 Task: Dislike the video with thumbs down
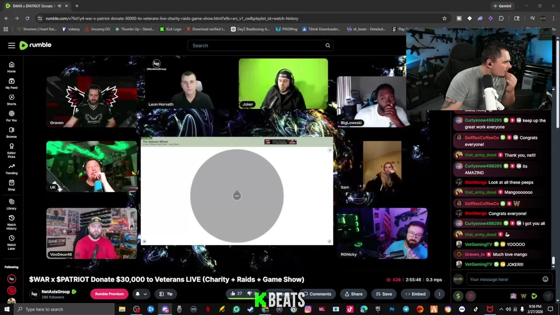click(251, 294)
